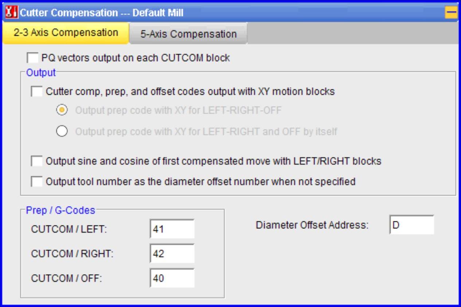Click the Output group title
The width and height of the screenshot is (461, 307).
tap(41, 72)
